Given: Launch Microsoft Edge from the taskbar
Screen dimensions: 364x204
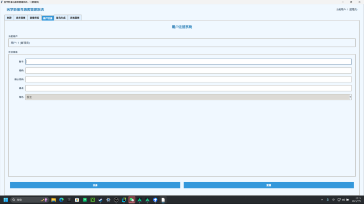Looking at the screenshot, I should tap(61, 200).
